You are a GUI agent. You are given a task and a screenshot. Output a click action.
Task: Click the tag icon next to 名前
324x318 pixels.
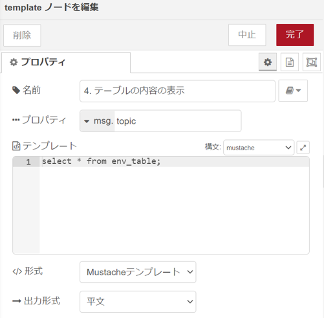coord(16,90)
